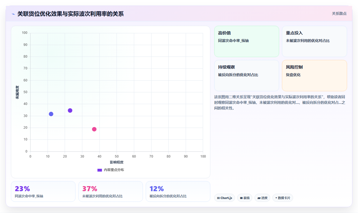Open the 持续观察 quadrant card
This screenshot has width=358, height=213.
coord(247,76)
